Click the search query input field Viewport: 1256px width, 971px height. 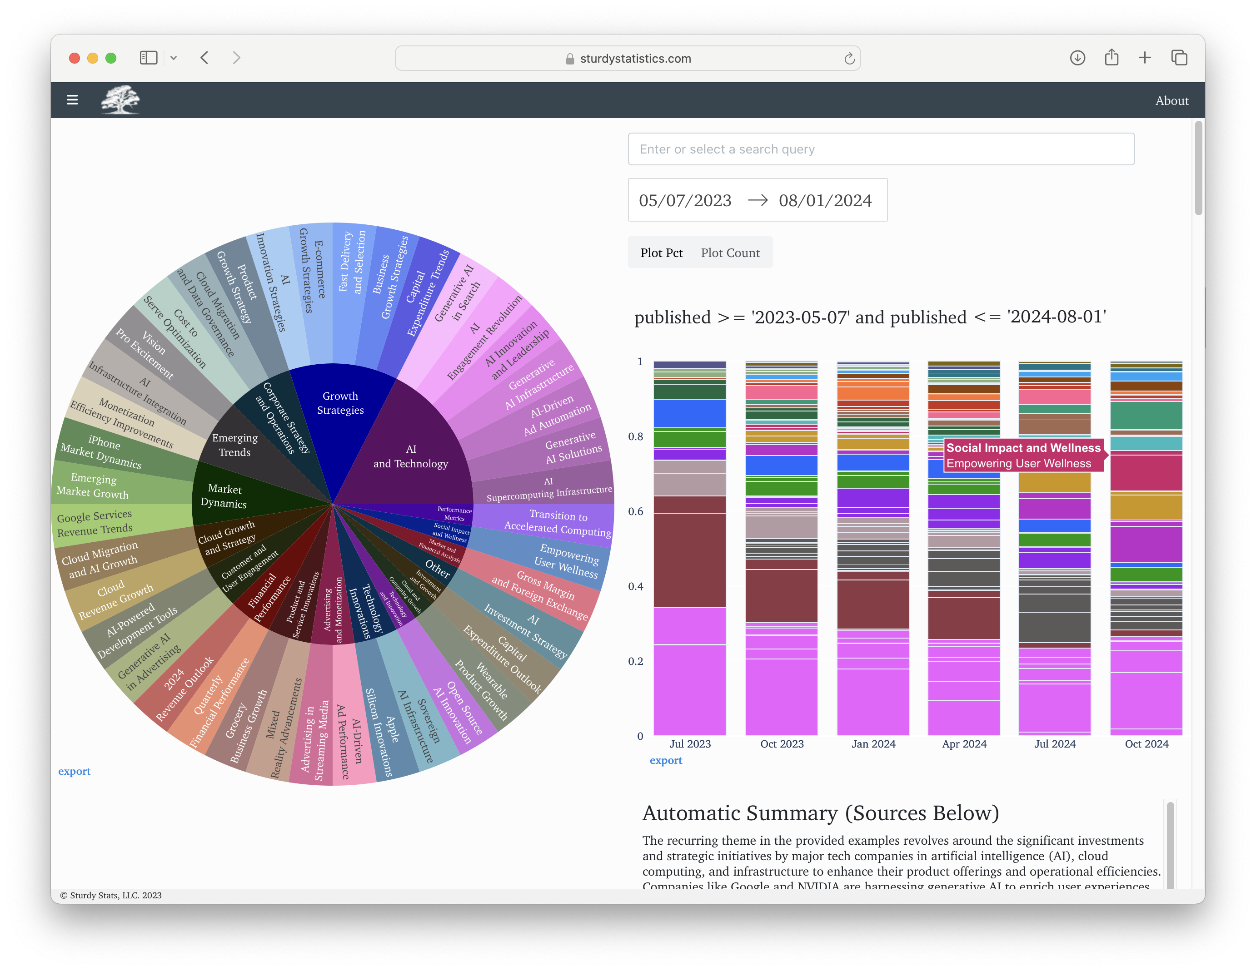pyautogui.click(x=881, y=149)
